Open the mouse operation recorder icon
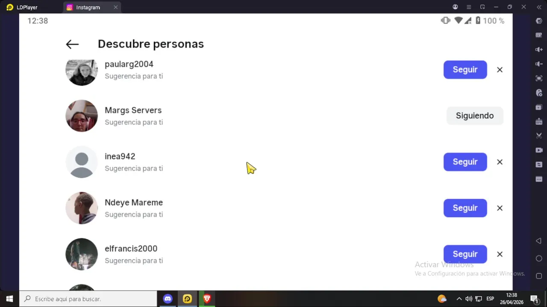Screen dimensions: 547x307 (539, 93)
